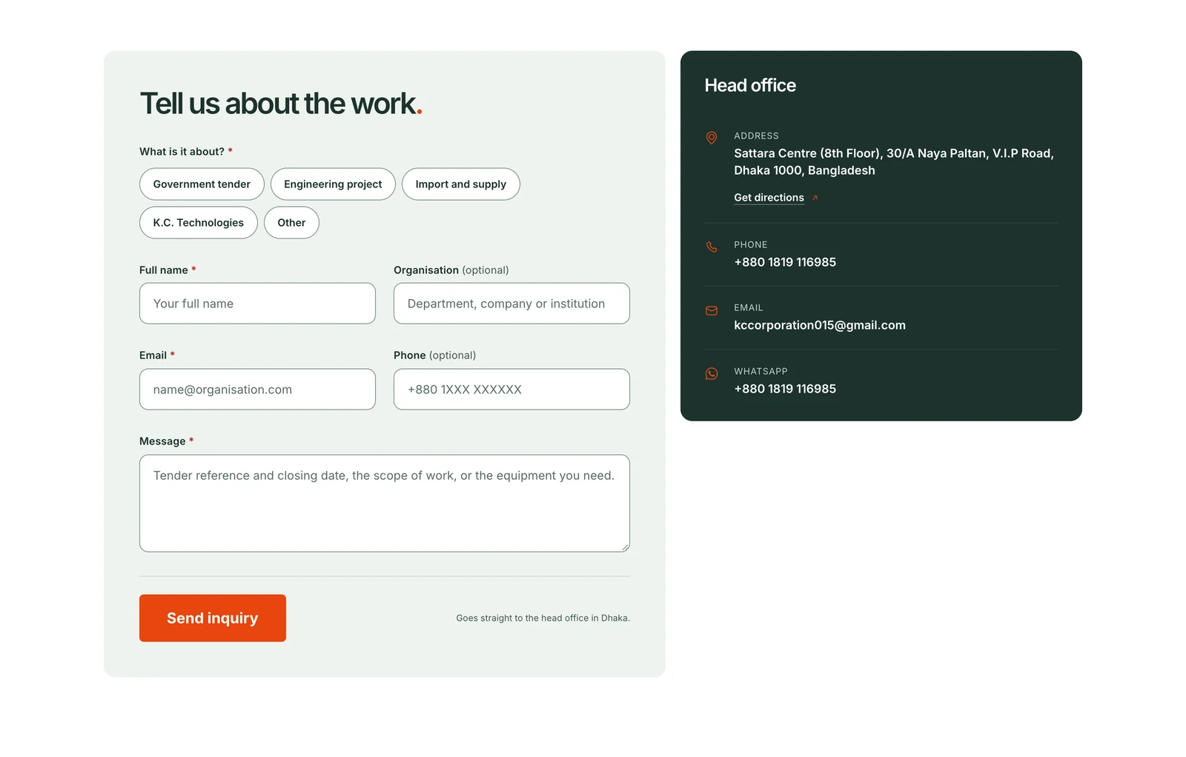Select the Government tender option
This screenshot has width=1186, height=757.
pyautogui.click(x=202, y=184)
